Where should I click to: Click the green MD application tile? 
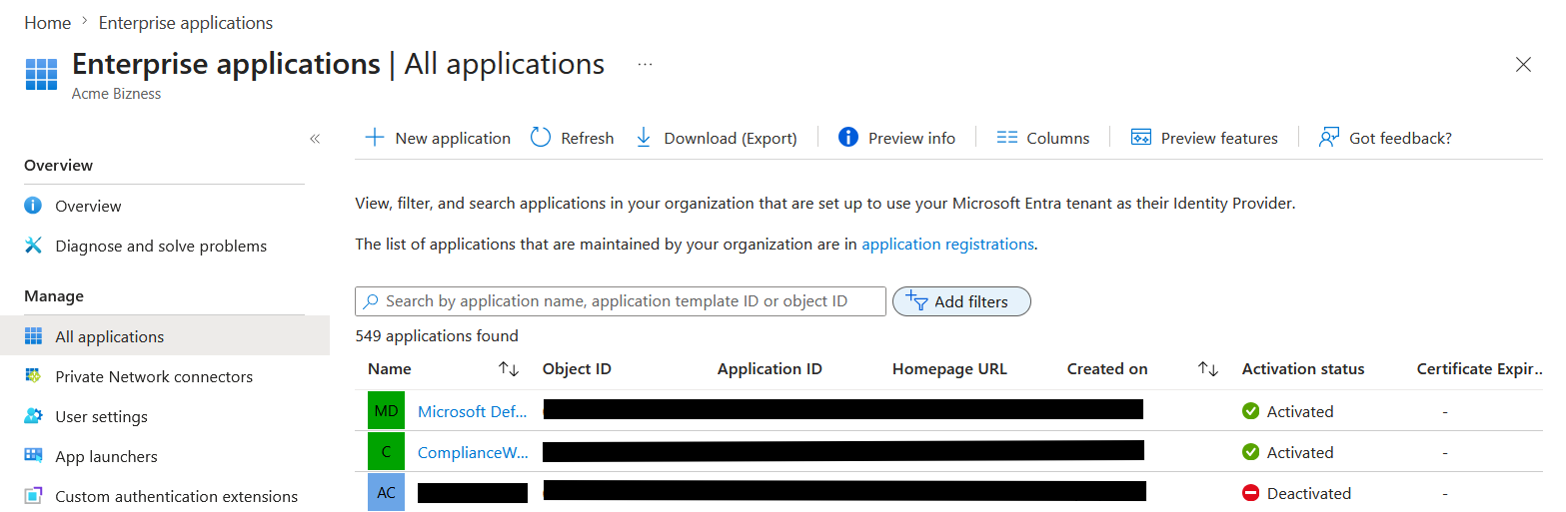(x=386, y=410)
